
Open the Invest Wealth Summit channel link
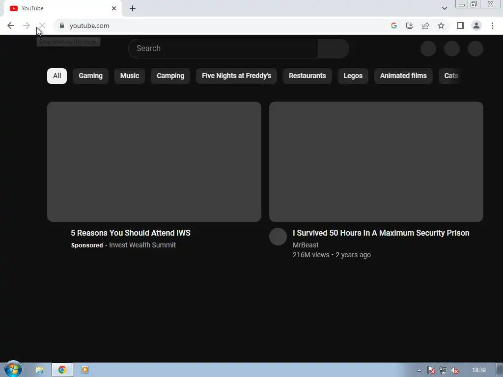click(x=142, y=245)
